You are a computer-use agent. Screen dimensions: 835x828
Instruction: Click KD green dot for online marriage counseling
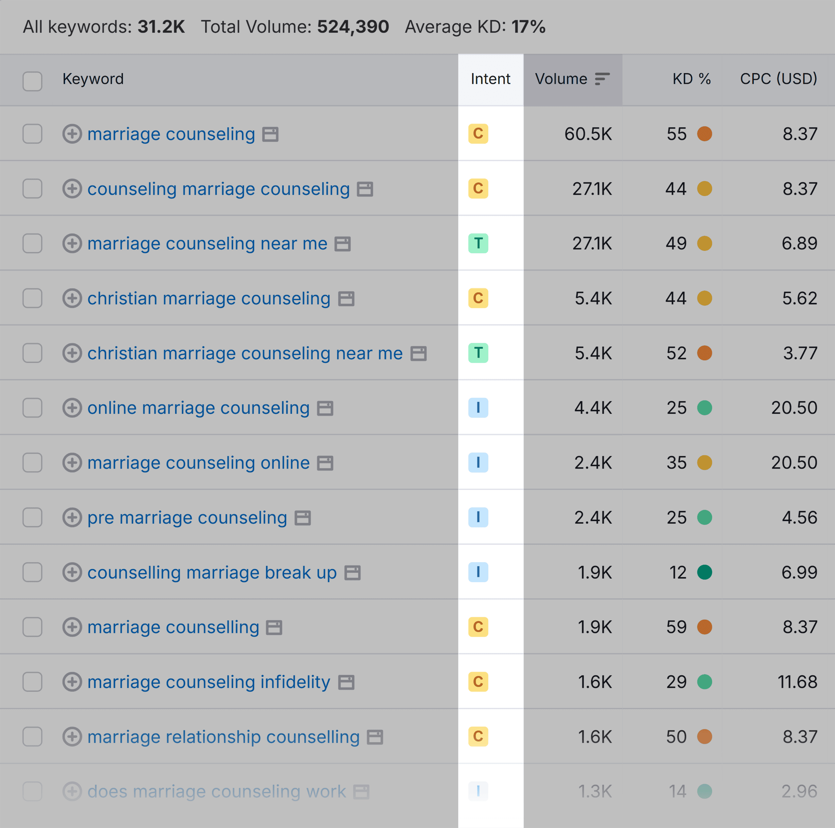(x=704, y=407)
